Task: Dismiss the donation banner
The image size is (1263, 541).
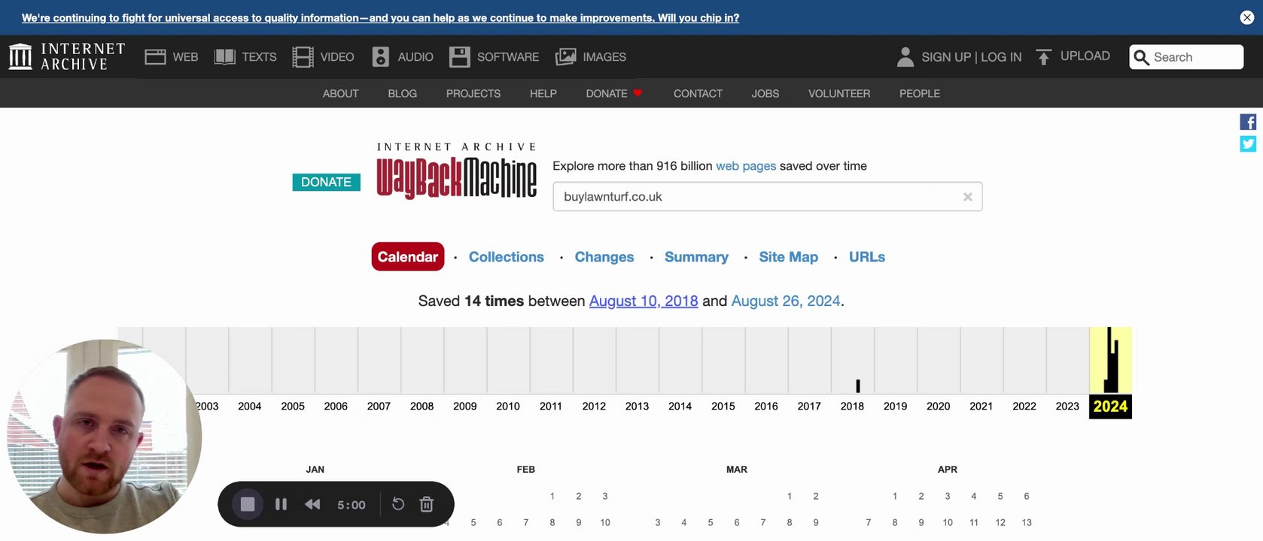Action: pos(1247,17)
